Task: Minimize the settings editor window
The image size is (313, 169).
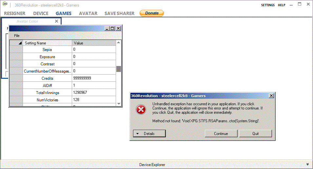Action: pyautogui.click(x=107, y=28)
